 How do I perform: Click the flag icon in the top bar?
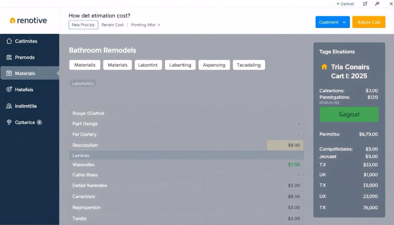click(x=377, y=4)
